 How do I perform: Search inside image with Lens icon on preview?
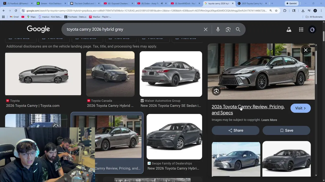pyautogui.click(x=216, y=91)
